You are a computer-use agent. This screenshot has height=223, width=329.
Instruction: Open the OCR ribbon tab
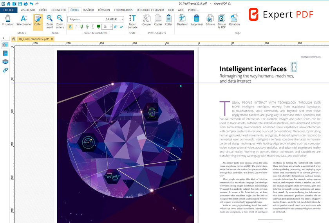click(x=171, y=10)
